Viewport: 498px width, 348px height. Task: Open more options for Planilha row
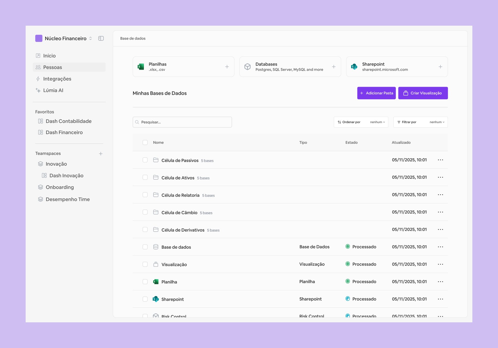pos(440,282)
